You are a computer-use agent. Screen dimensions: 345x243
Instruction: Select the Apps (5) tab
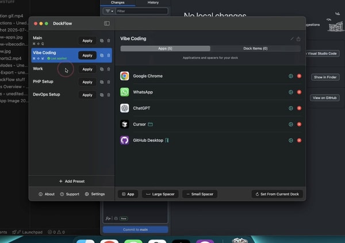(165, 49)
